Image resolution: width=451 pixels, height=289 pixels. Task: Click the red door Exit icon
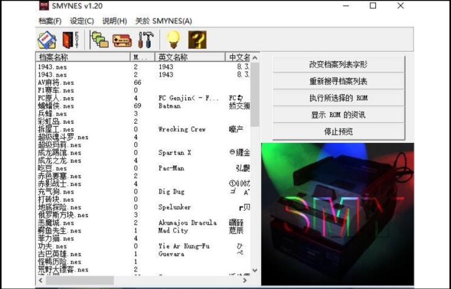(71, 39)
